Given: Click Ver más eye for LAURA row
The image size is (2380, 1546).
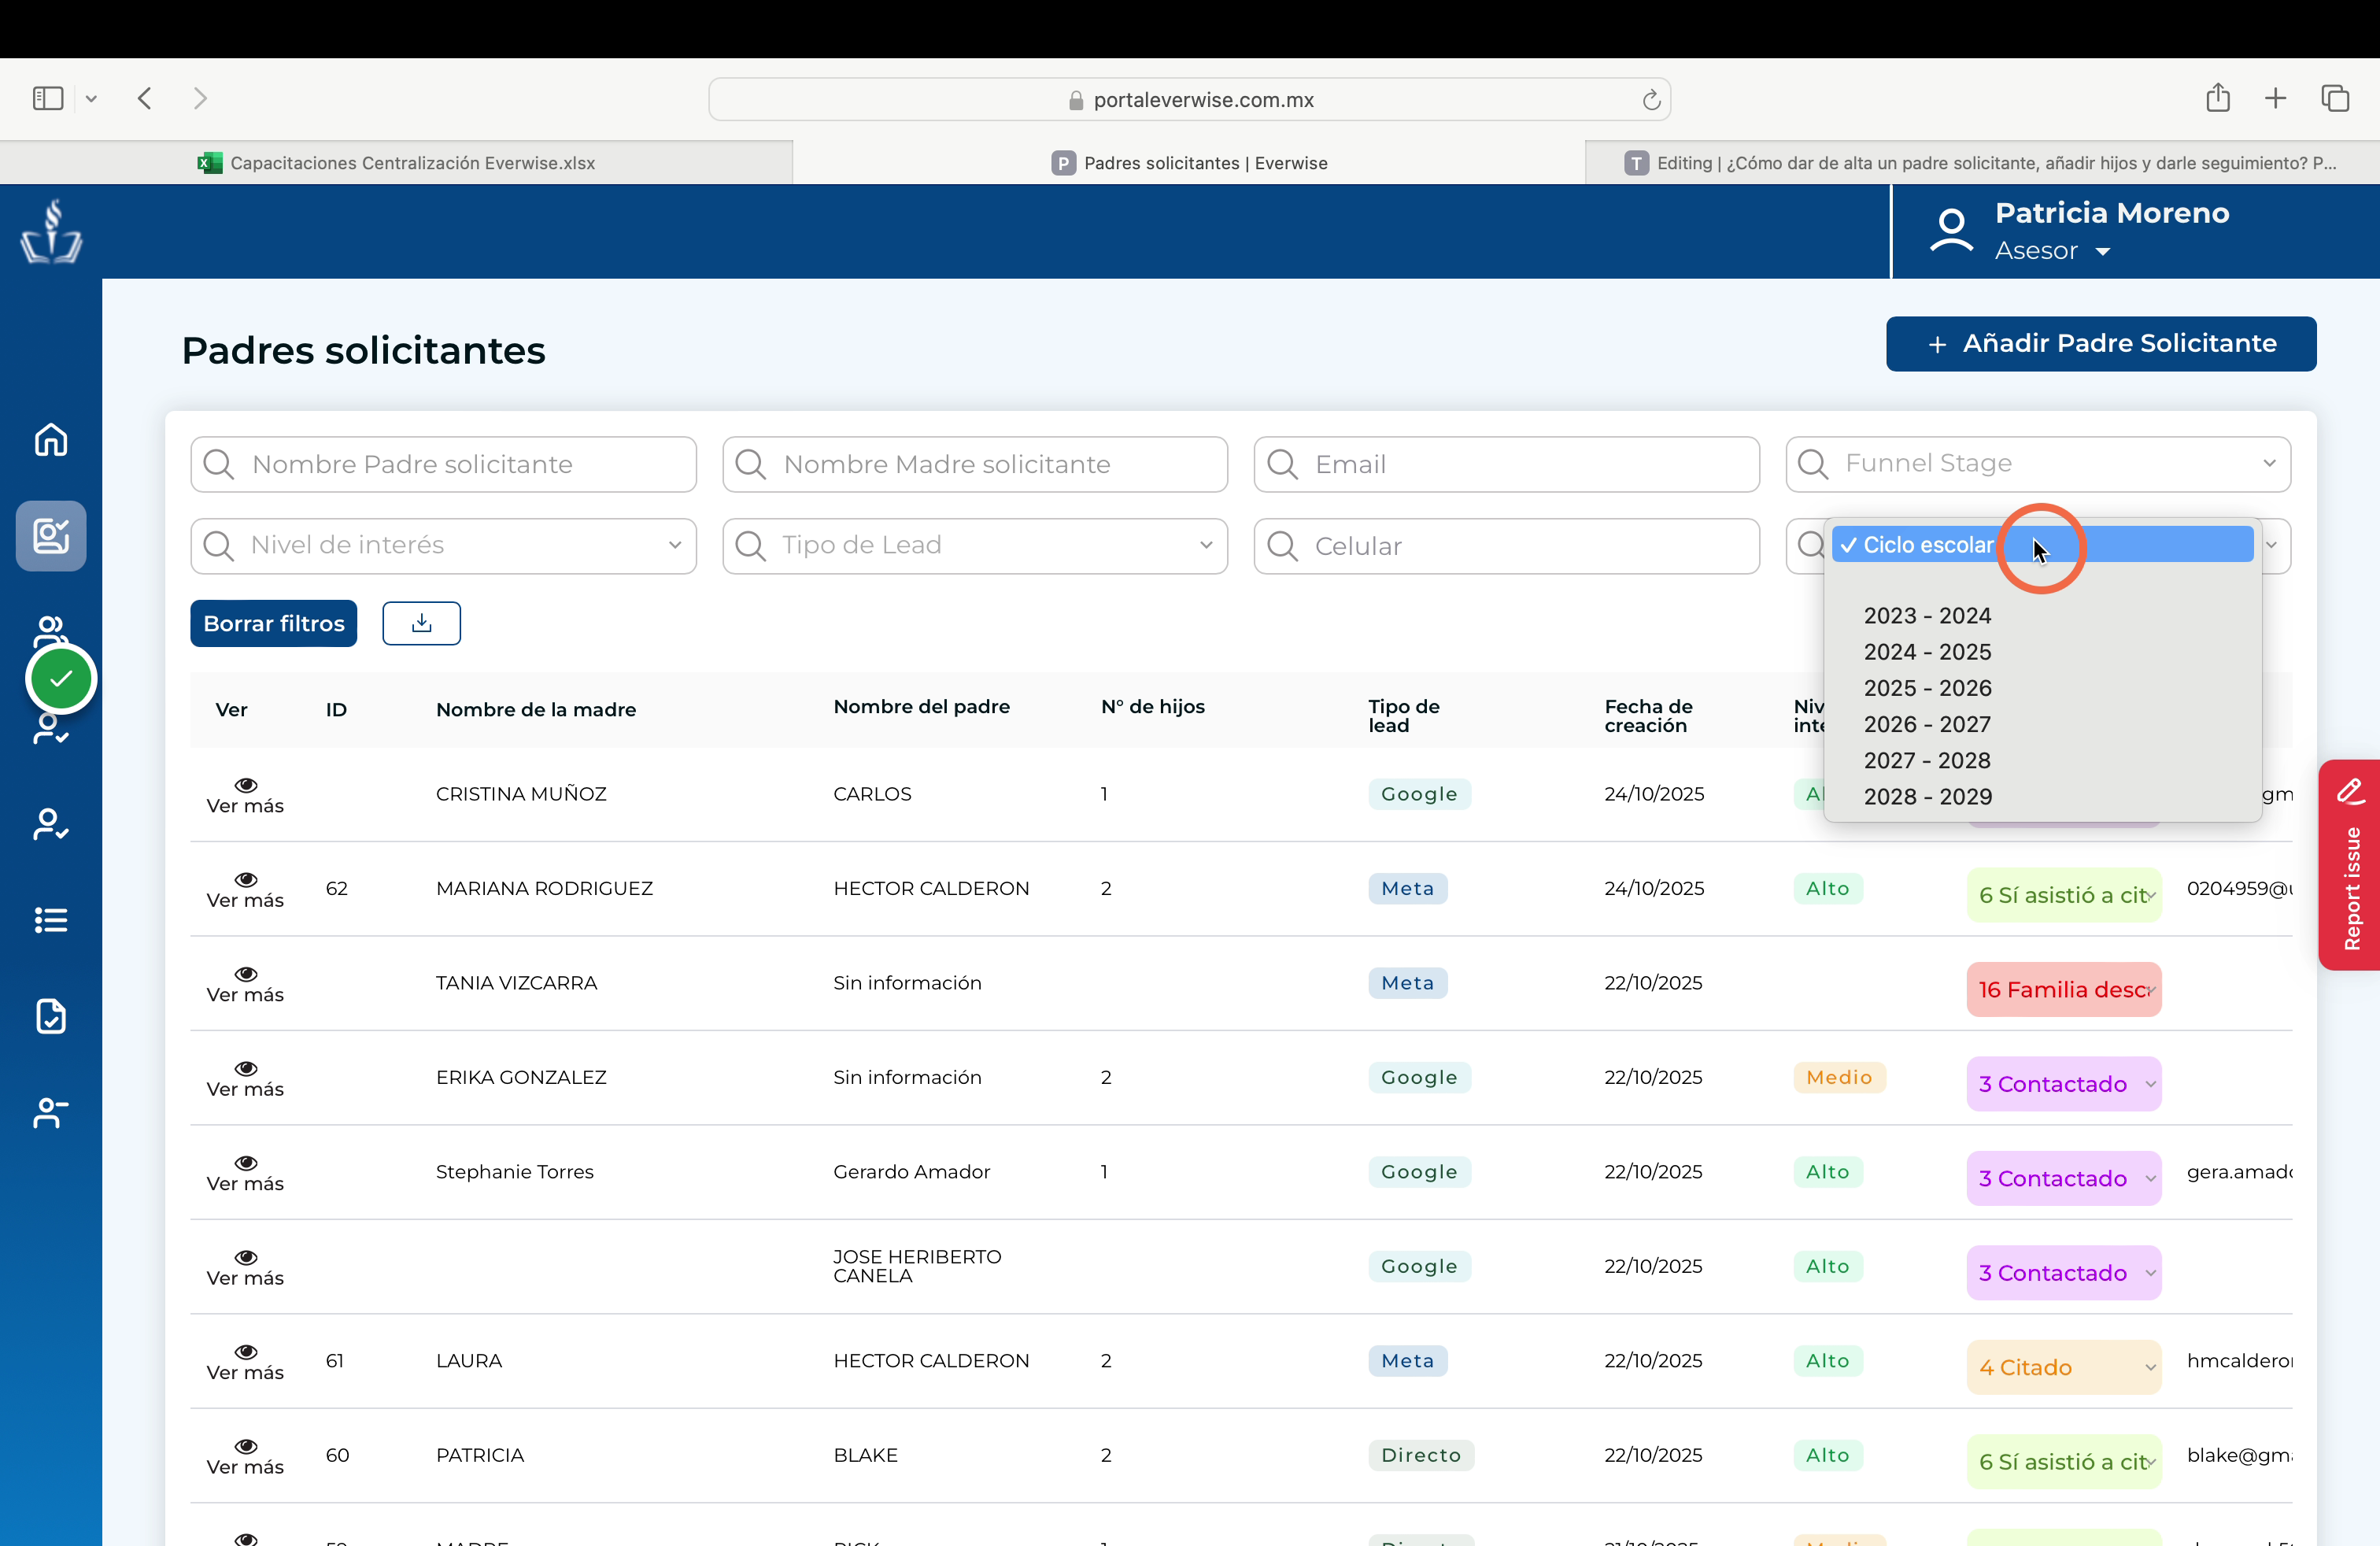Looking at the screenshot, I should coord(245,1361).
